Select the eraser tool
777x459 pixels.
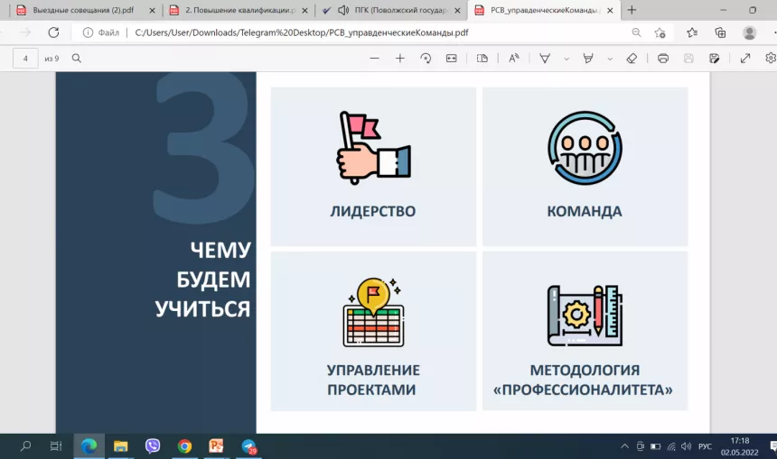[632, 59]
